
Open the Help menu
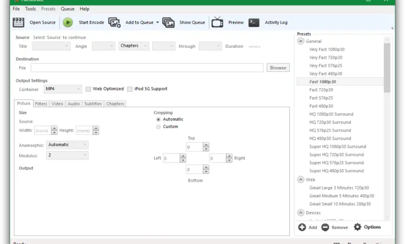pos(85,9)
